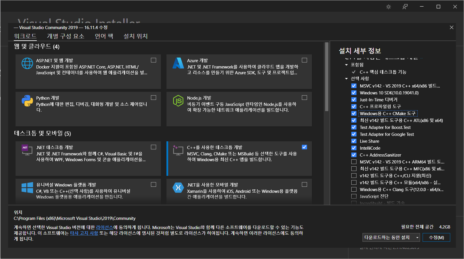Collapse the 포함됨 section arrow
This screenshot has width=464, height=259.
(346, 65)
